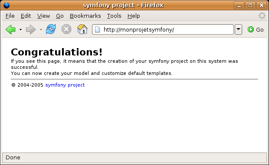The image size is (269, 165).
Task: Open the File menu
Action: tap(10, 16)
